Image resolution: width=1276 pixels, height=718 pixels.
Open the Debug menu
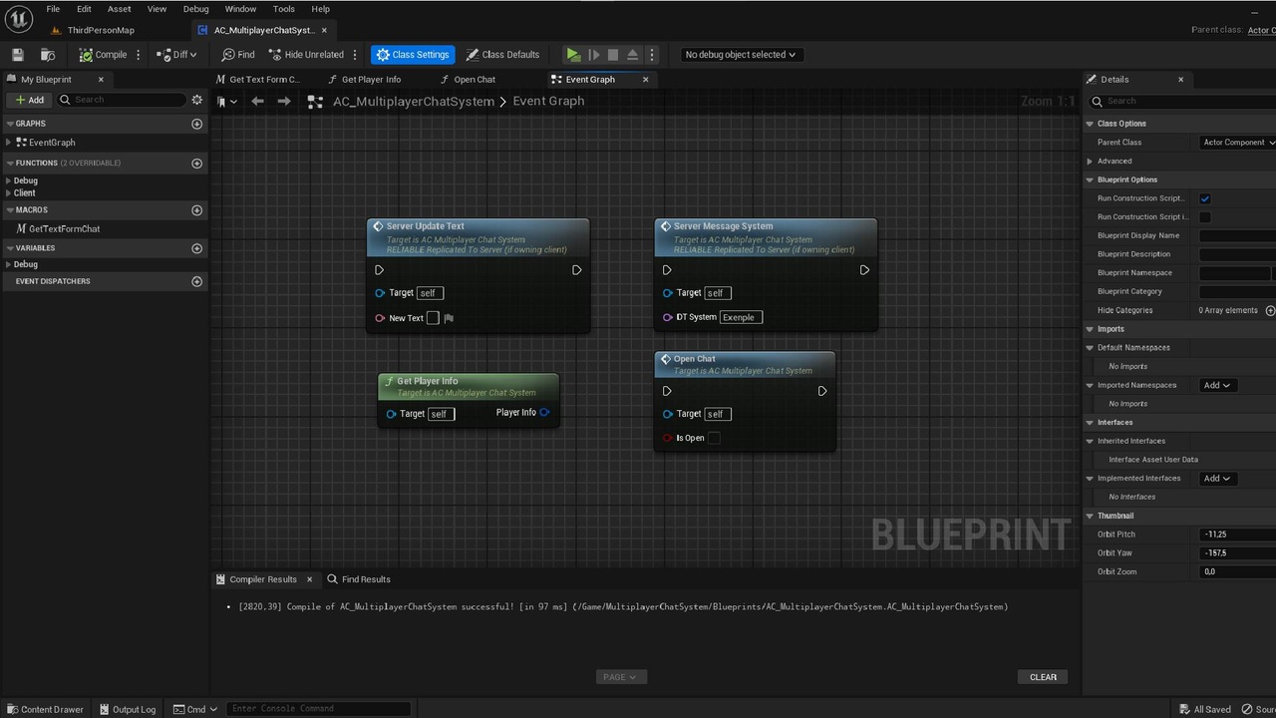[x=196, y=9]
